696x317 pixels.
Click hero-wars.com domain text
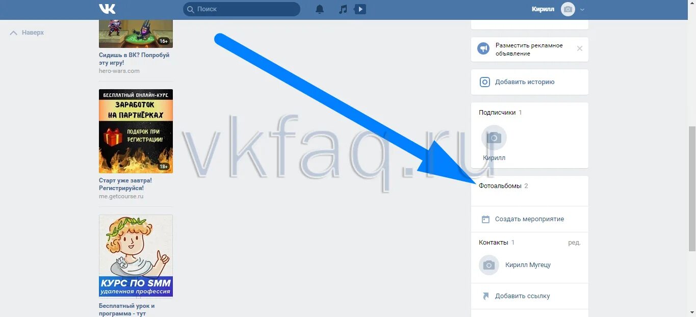[x=119, y=71]
